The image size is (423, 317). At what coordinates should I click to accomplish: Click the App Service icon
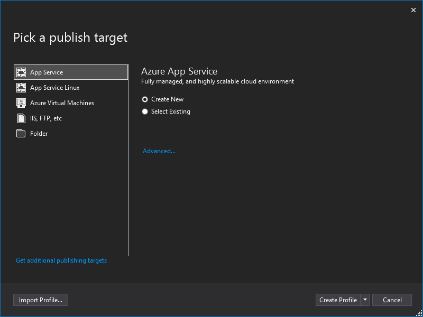coord(21,72)
